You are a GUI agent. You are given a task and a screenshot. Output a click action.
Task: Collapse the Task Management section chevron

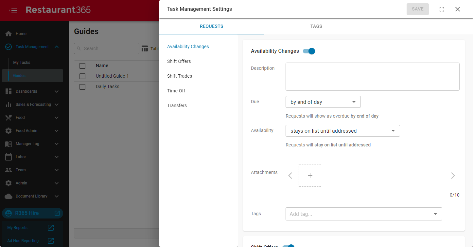(57, 47)
